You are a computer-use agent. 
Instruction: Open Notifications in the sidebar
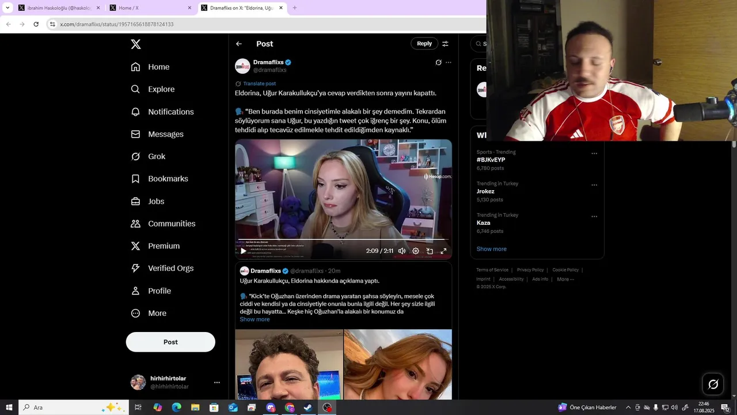click(162, 112)
